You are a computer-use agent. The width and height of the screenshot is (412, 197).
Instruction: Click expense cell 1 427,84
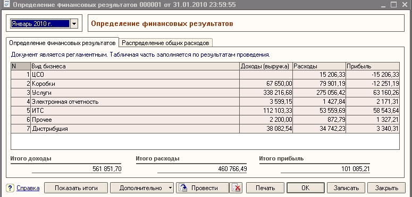click(319, 102)
